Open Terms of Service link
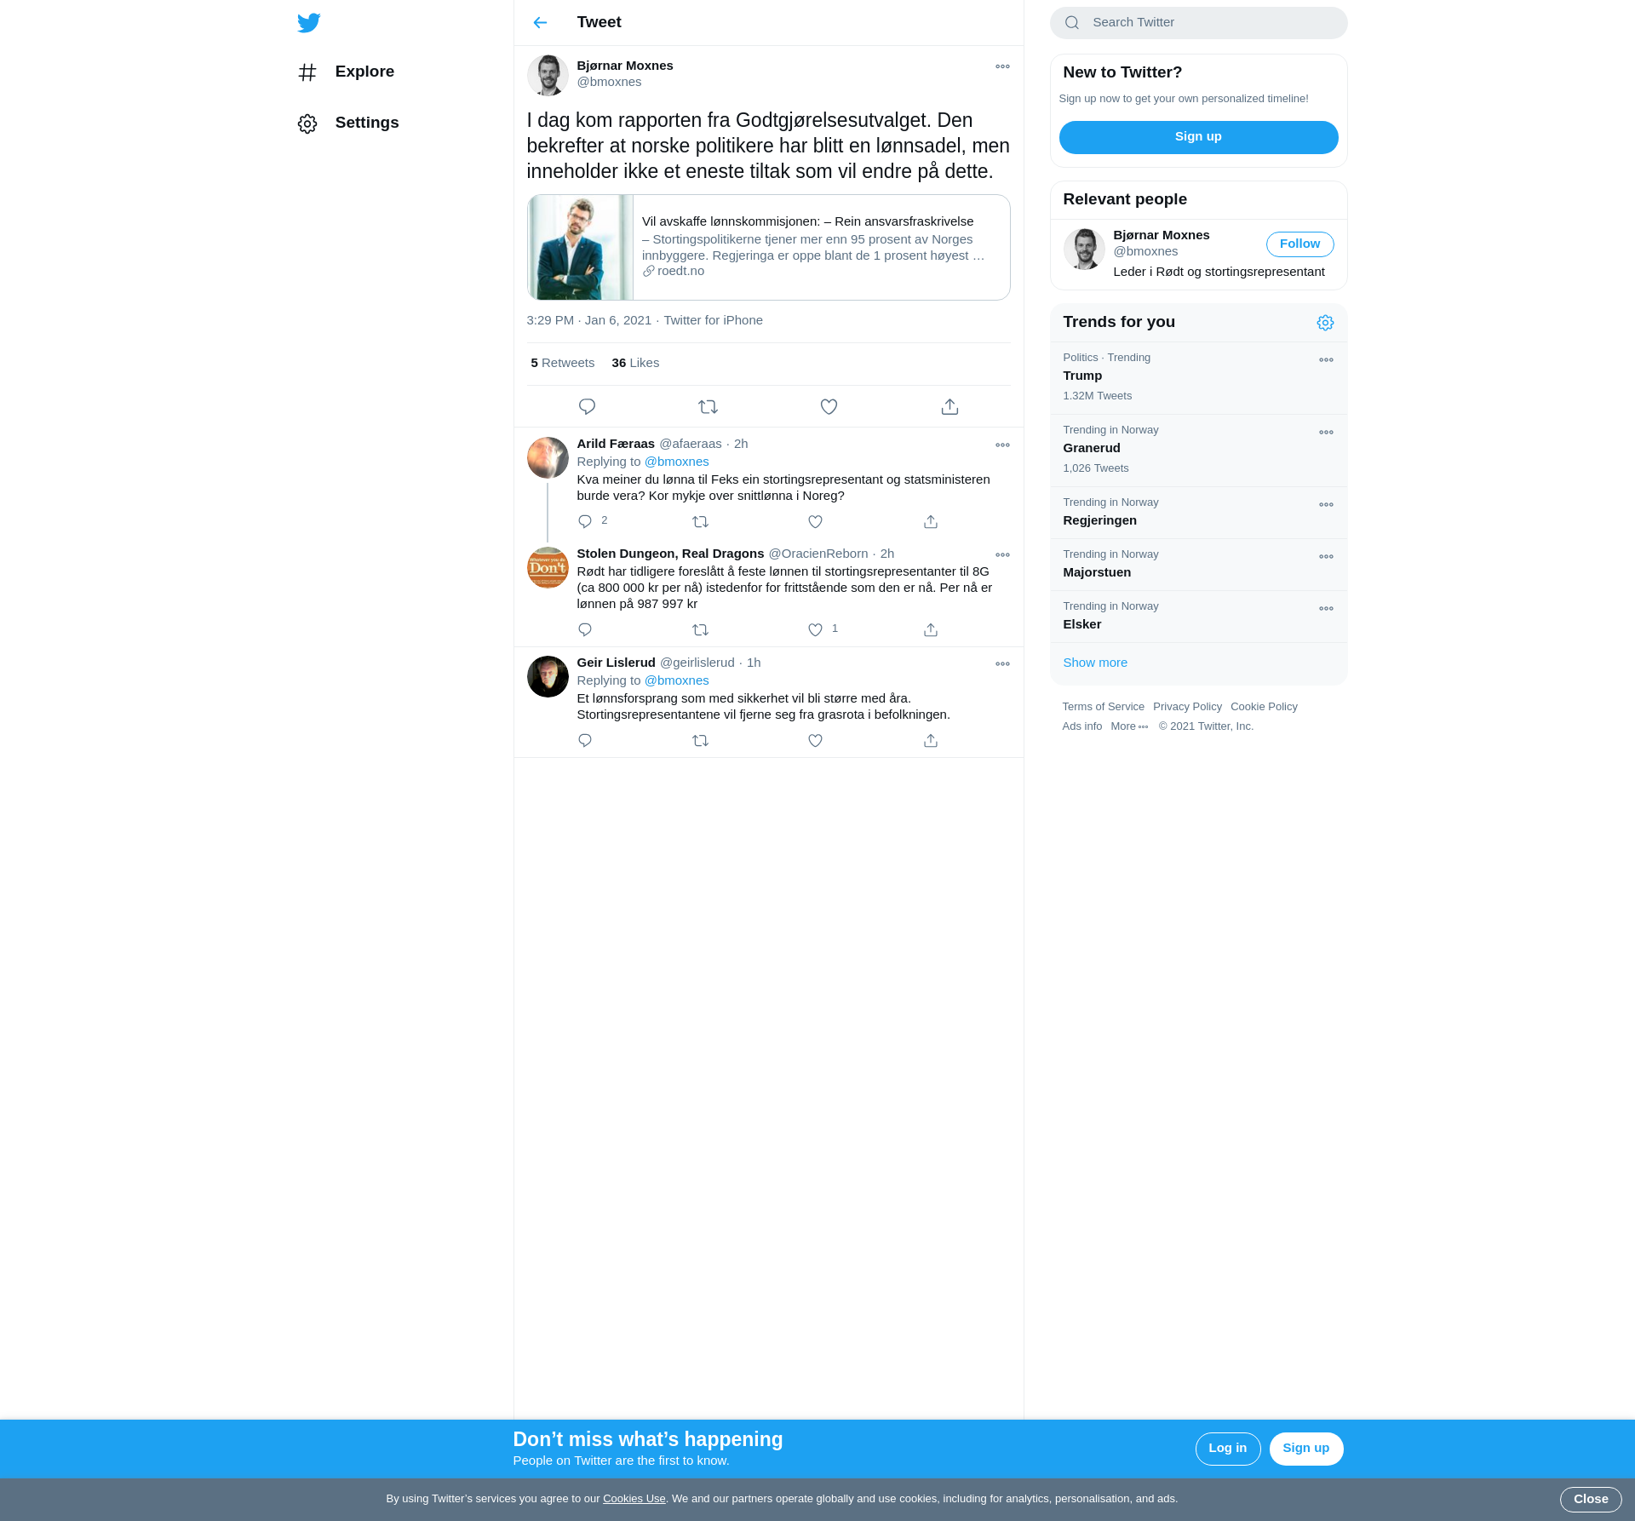This screenshot has width=1635, height=1521. click(1103, 707)
